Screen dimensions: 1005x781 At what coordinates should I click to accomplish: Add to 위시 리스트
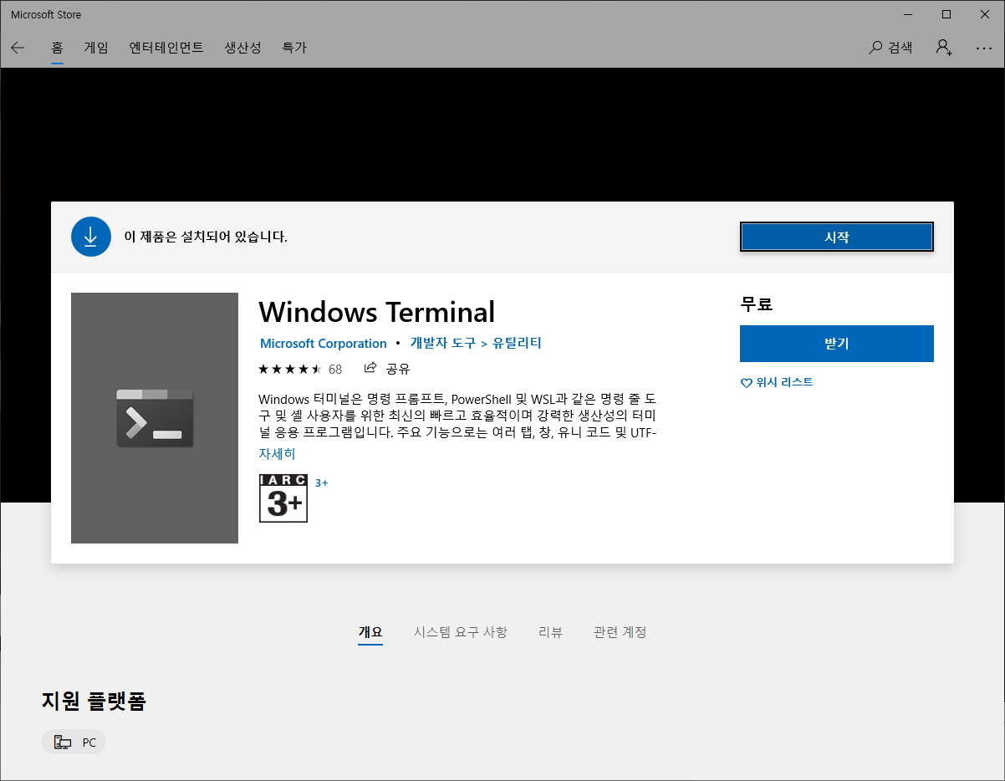click(777, 382)
